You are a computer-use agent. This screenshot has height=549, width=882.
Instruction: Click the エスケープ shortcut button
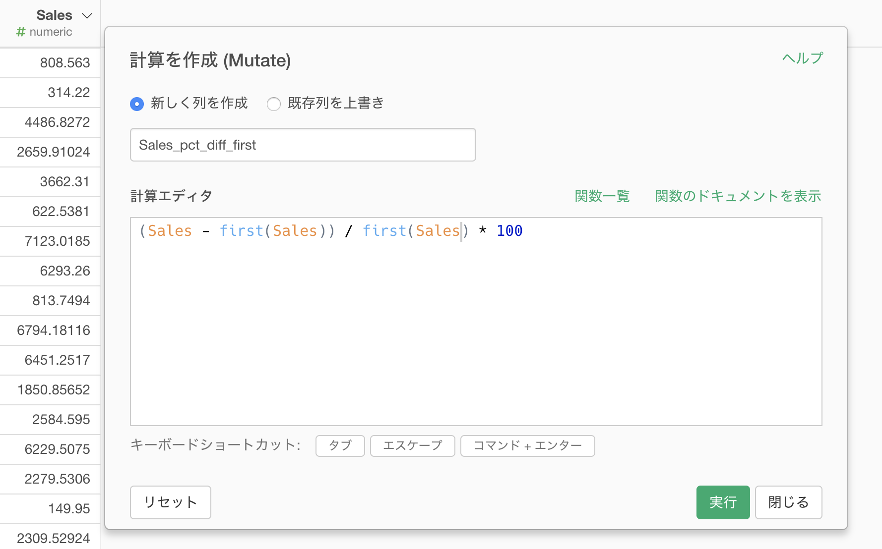click(413, 445)
